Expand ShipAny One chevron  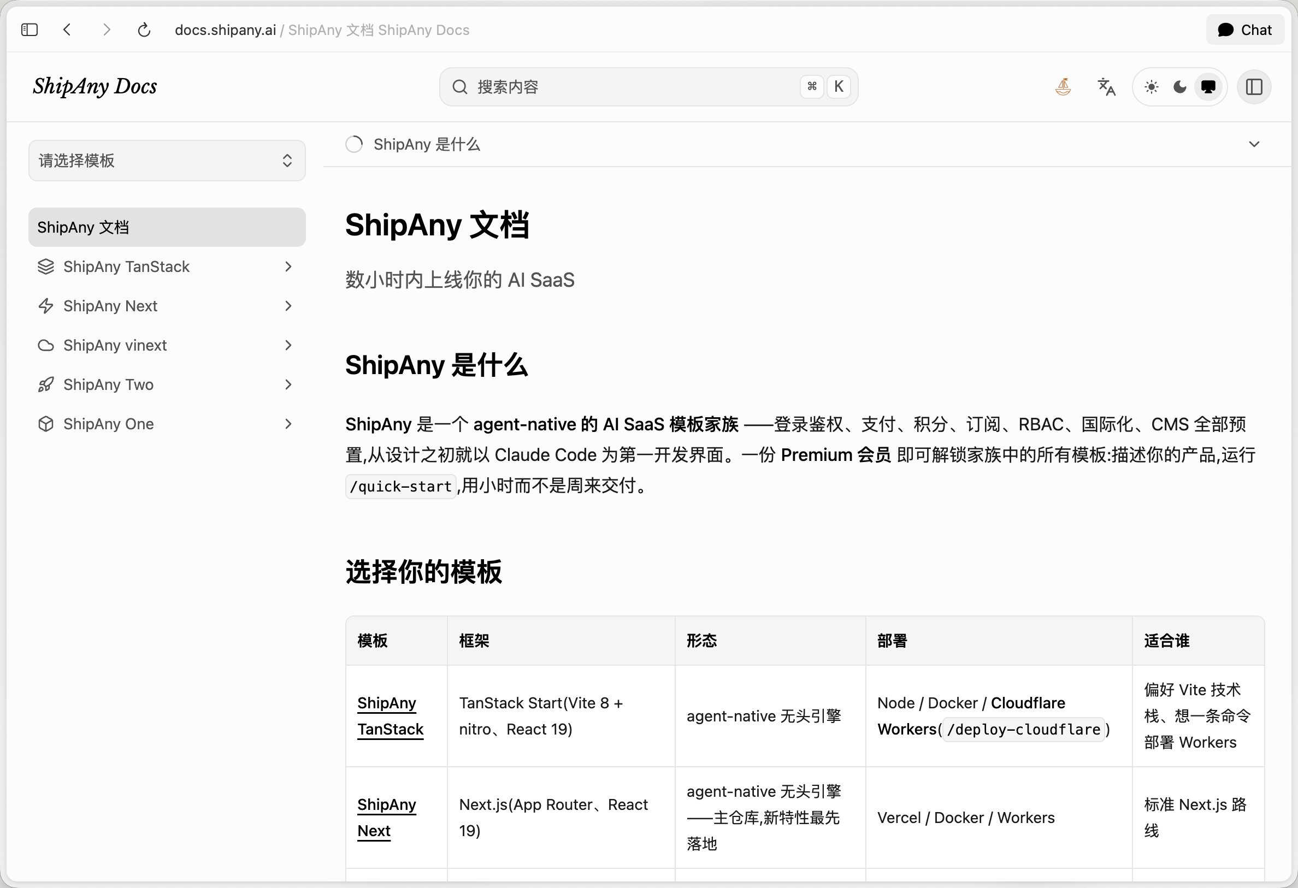point(288,424)
